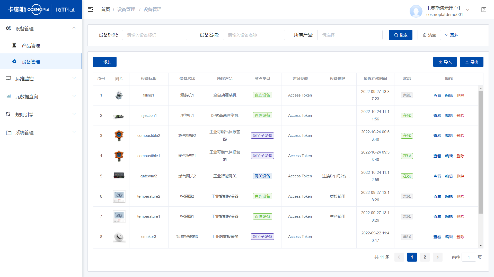Click the 系统管理 folder icon
The image size is (494, 277).
(8, 132)
